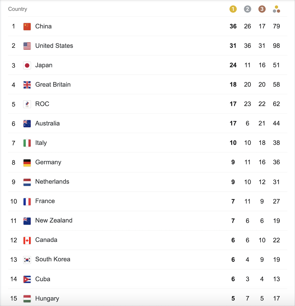The height and width of the screenshot is (306, 295).
Task: Open the Netherlands country link
Action: [52, 182]
